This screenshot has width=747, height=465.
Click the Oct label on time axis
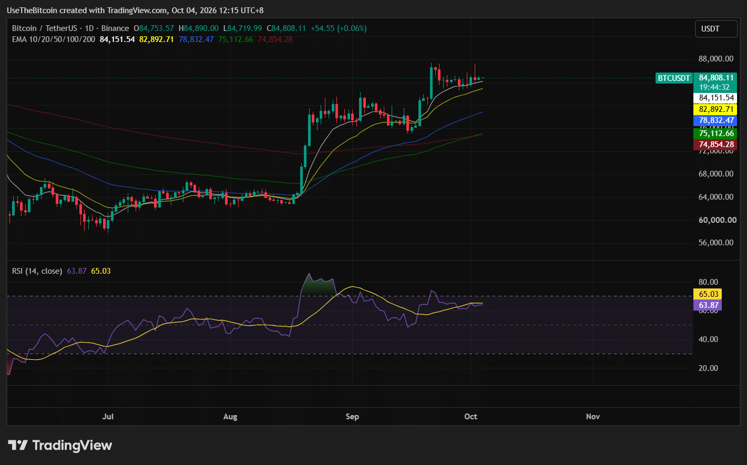tap(471, 417)
